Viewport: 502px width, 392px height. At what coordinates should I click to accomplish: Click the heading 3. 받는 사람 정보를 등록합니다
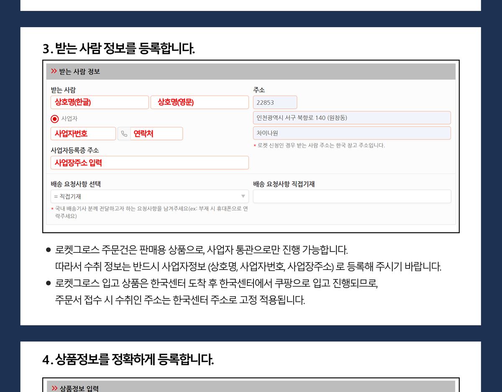tap(119, 49)
